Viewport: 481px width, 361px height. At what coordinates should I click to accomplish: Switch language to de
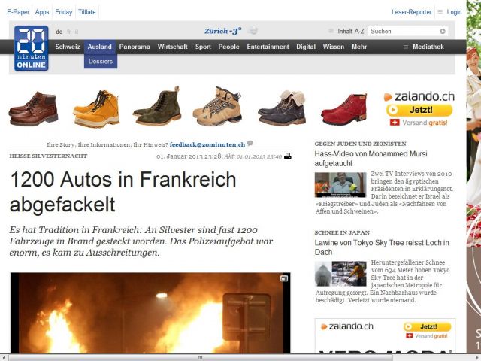[59, 32]
